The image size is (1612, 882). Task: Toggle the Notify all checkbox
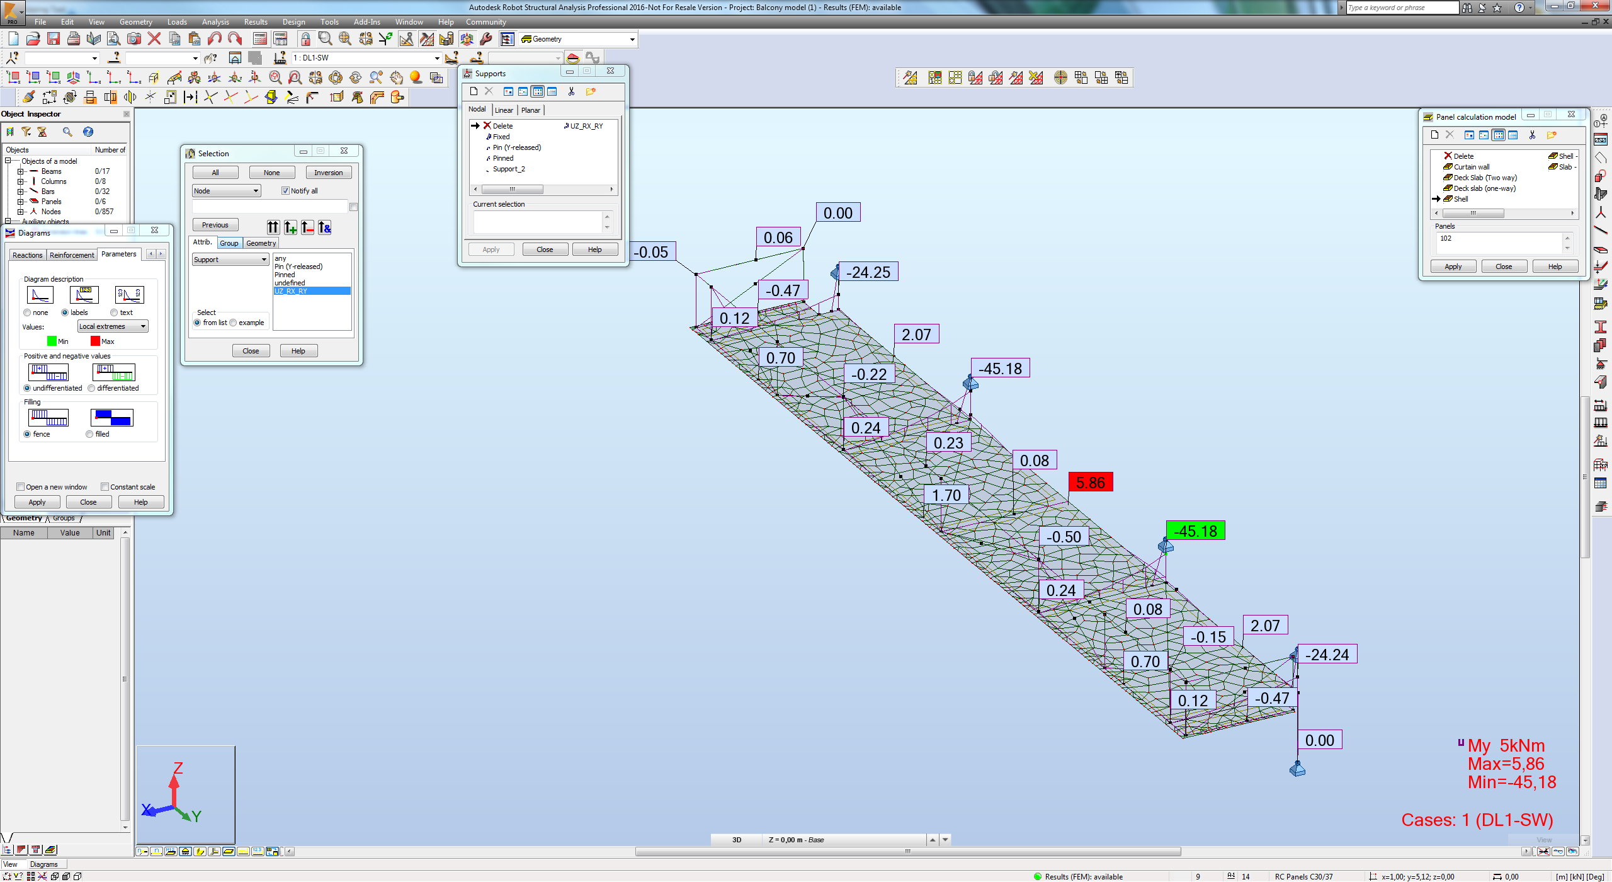point(285,191)
